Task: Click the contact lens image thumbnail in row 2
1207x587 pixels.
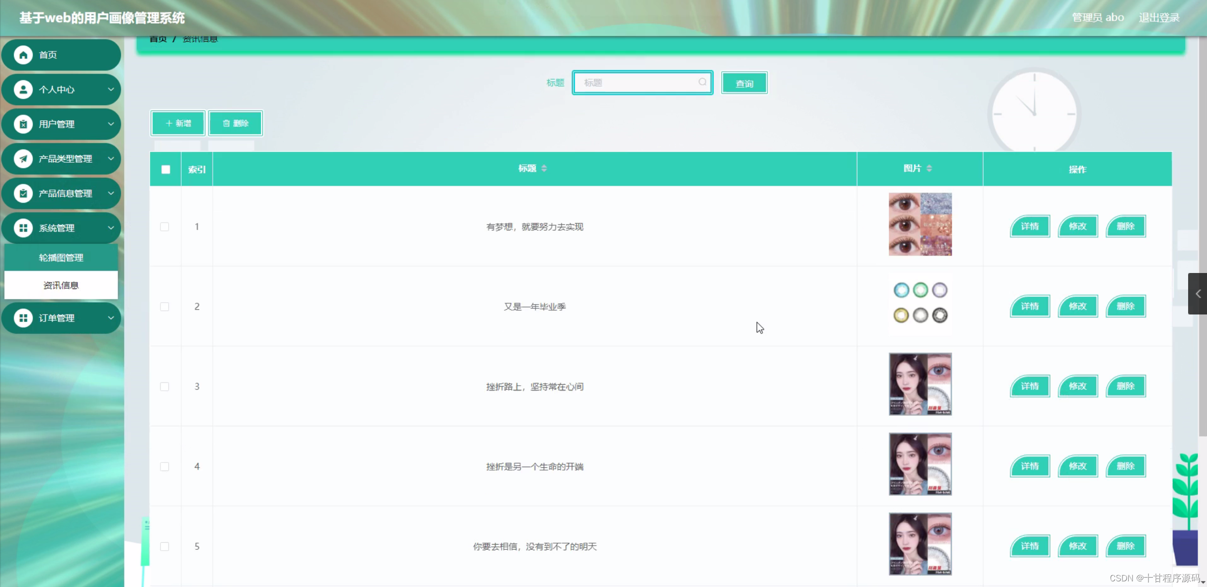Action: [x=919, y=303]
